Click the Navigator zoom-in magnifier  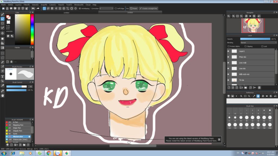coord(233,16)
